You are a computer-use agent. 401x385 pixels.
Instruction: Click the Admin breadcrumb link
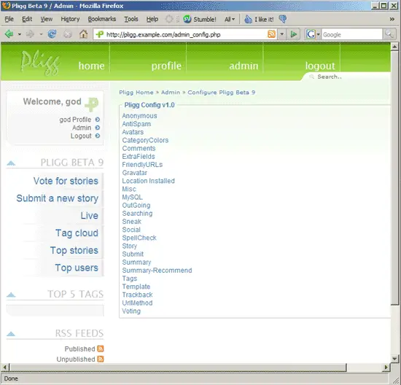(171, 93)
